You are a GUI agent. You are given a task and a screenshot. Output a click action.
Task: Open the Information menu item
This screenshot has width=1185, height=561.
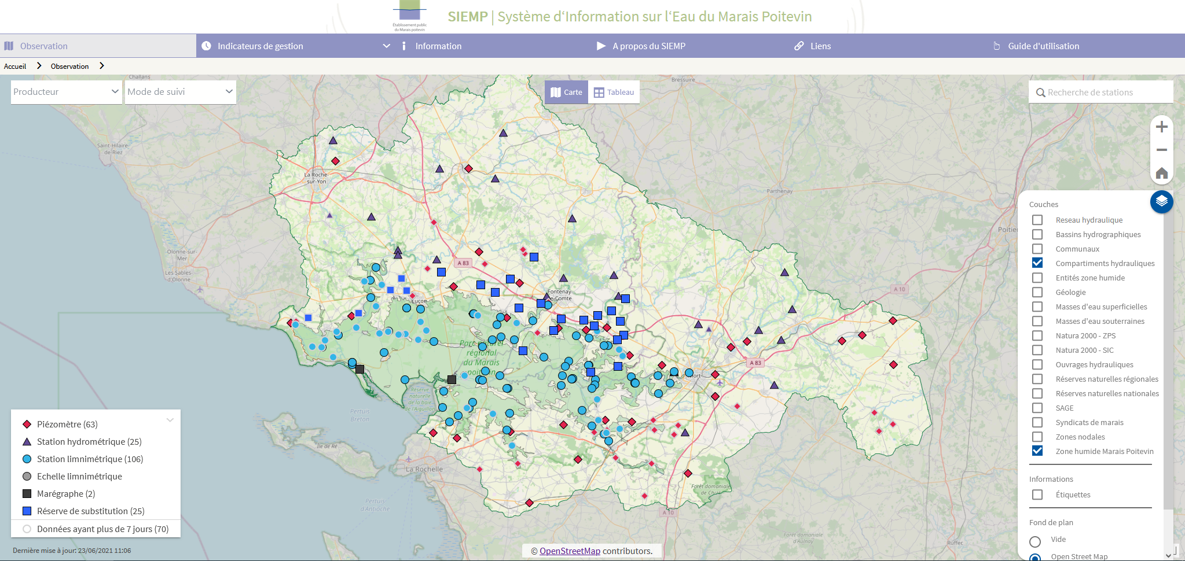[x=493, y=46]
